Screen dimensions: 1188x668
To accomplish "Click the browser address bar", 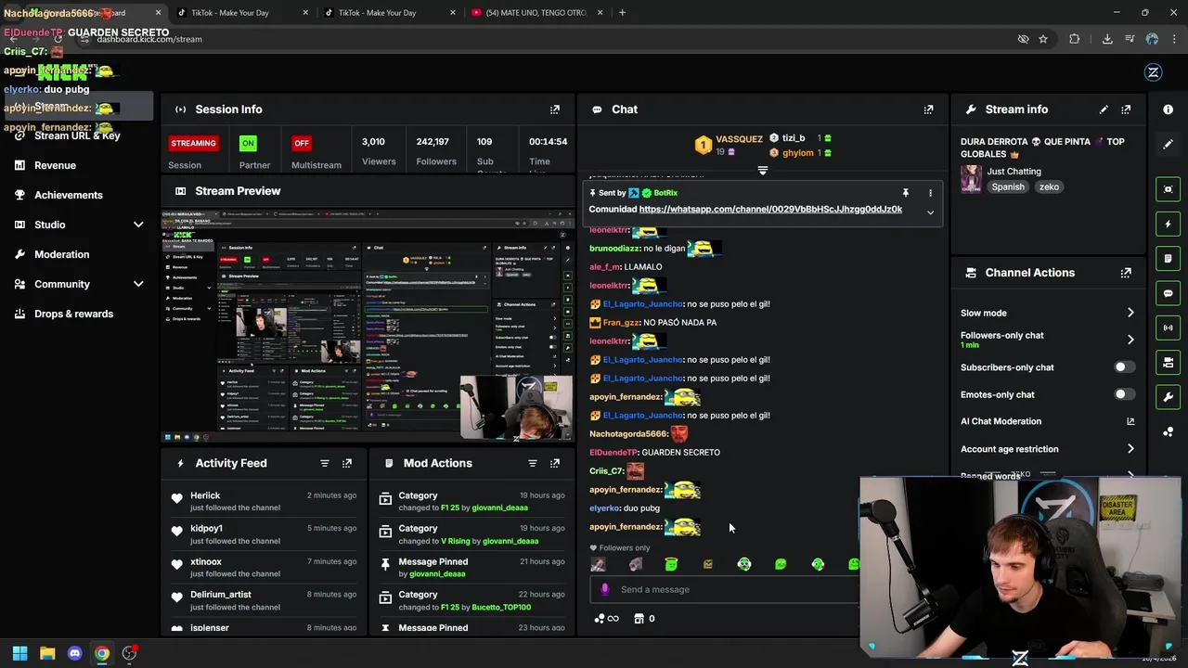I will click(x=548, y=39).
